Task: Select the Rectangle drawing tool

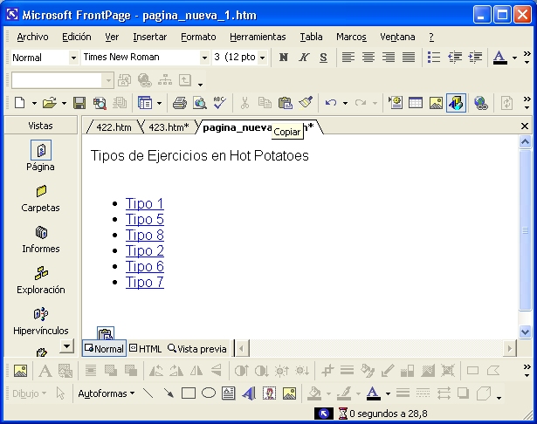Action: pos(188,393)
